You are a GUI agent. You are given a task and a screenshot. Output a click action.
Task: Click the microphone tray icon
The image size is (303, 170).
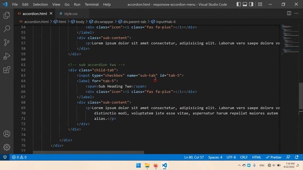(254, 165)
